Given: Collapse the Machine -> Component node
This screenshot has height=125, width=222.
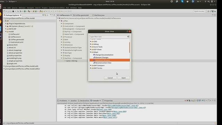Looking at the screenshot, I should tap(61, 58).
